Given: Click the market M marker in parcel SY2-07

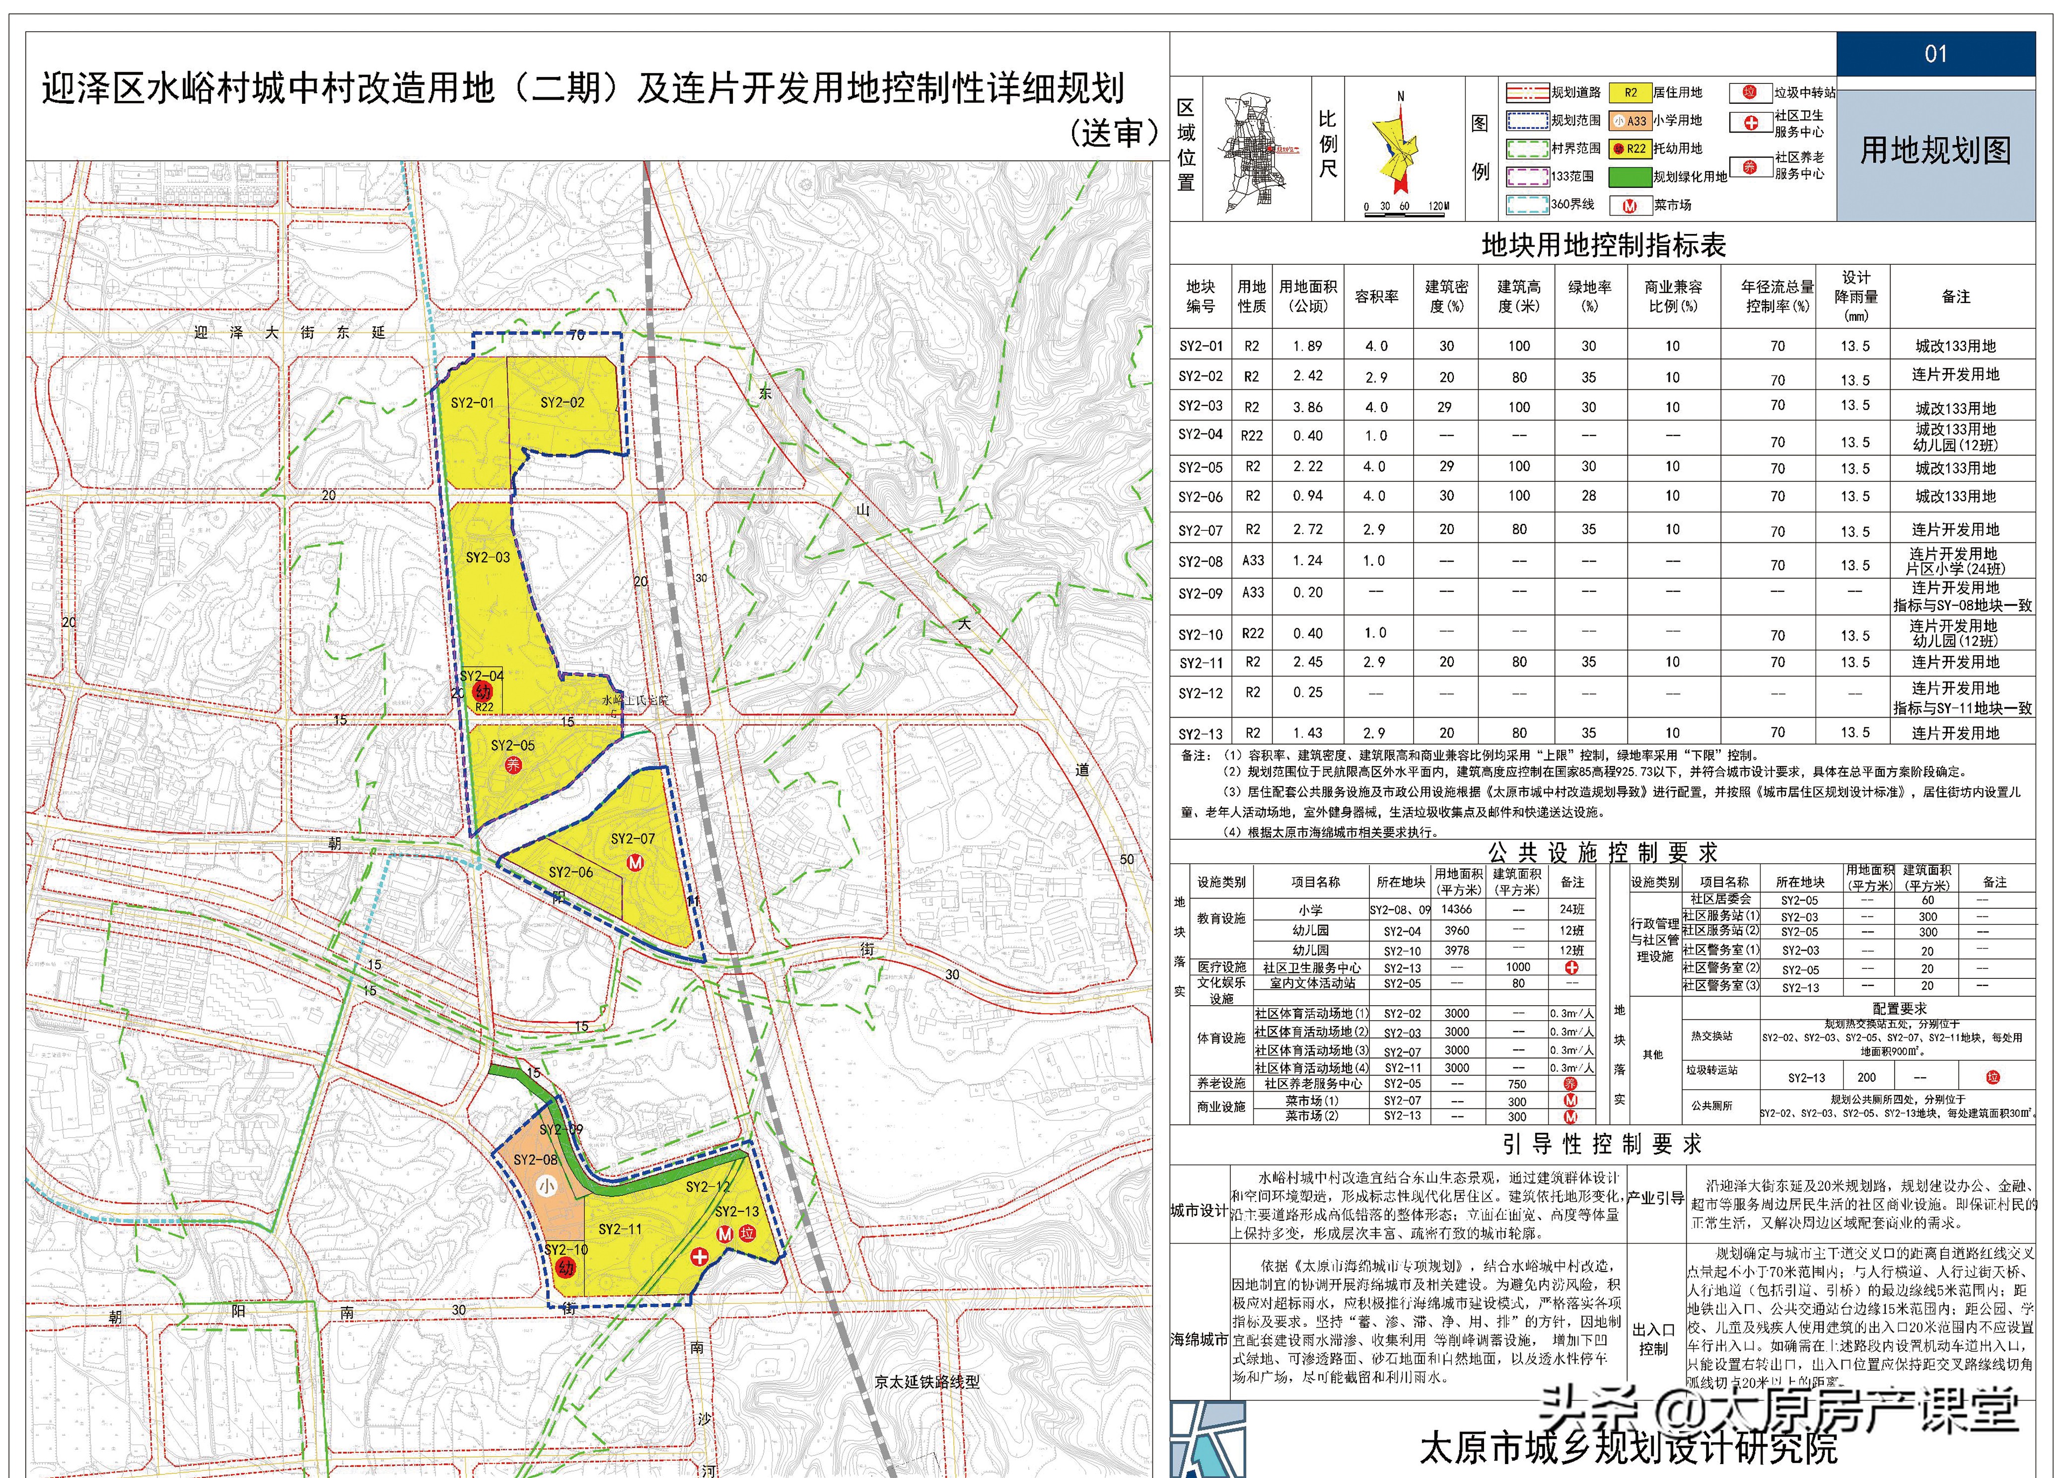Looking at the screenshot, I should coord(636,862).
